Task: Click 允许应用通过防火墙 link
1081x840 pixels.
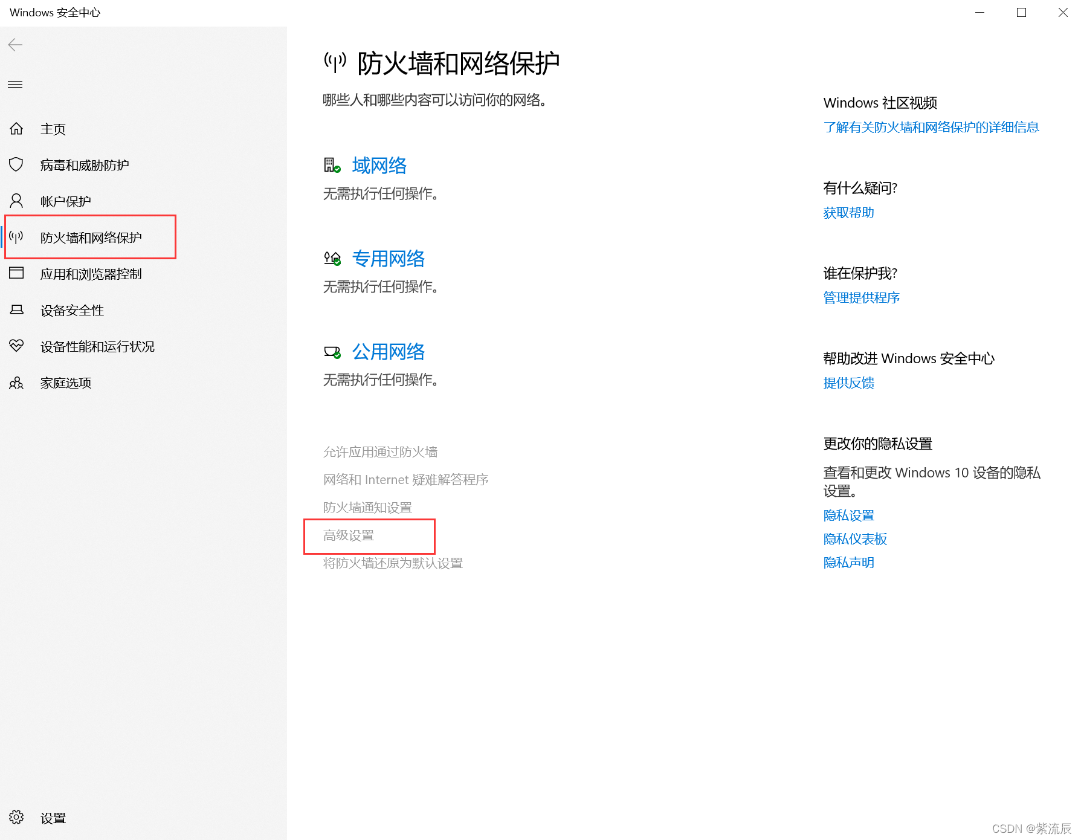Action: 381,451
